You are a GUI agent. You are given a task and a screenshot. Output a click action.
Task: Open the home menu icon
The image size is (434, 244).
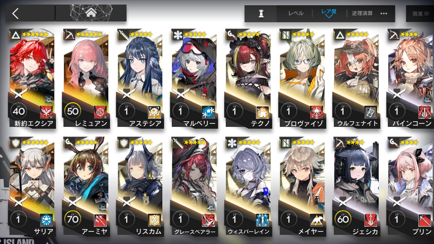click(x=91, y=13)
